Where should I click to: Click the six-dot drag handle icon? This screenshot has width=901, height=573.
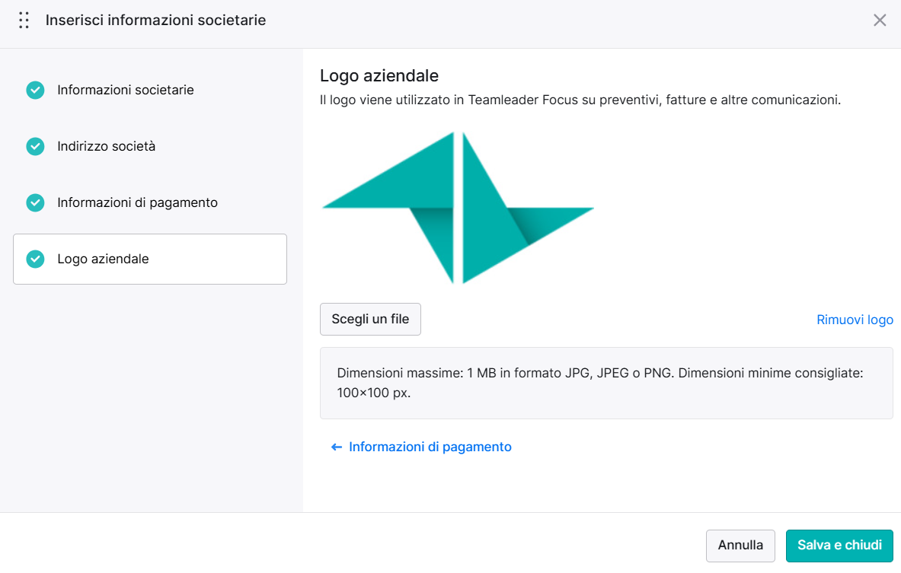pos(24,20)
